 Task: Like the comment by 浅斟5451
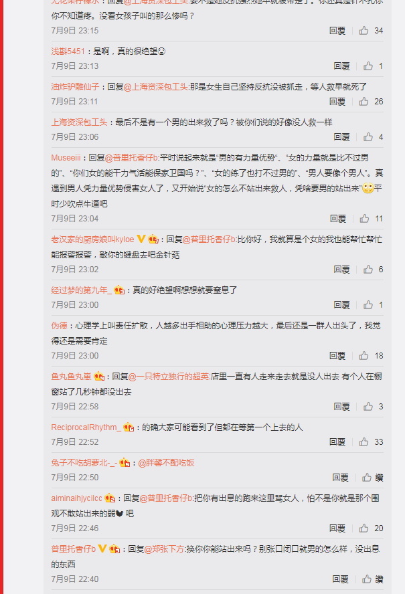(x=368, y=66)
